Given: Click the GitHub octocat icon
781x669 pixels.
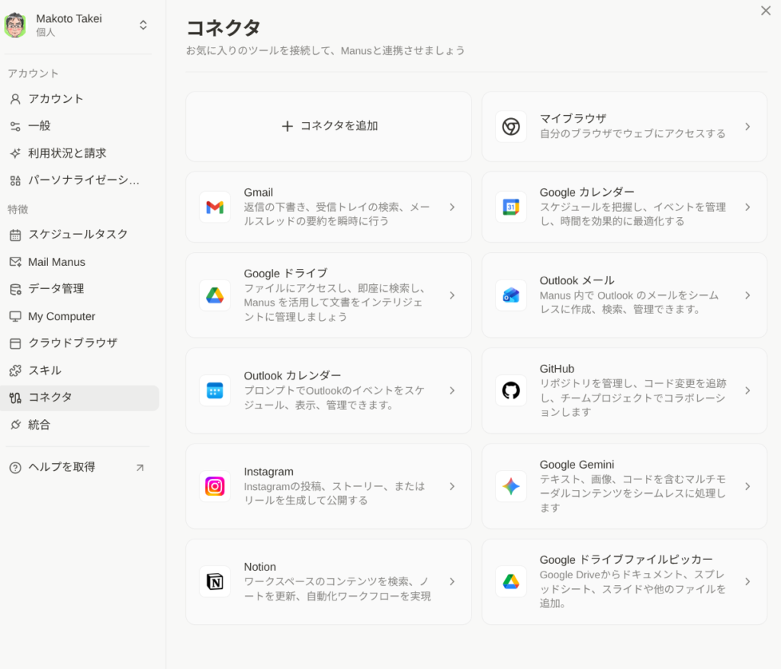Looking at the screenshot, I should click(511, 391).
